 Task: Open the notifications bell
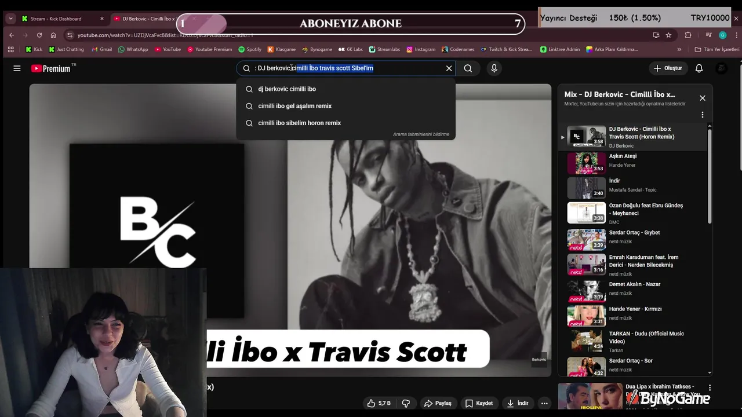[x=699, y=68]
